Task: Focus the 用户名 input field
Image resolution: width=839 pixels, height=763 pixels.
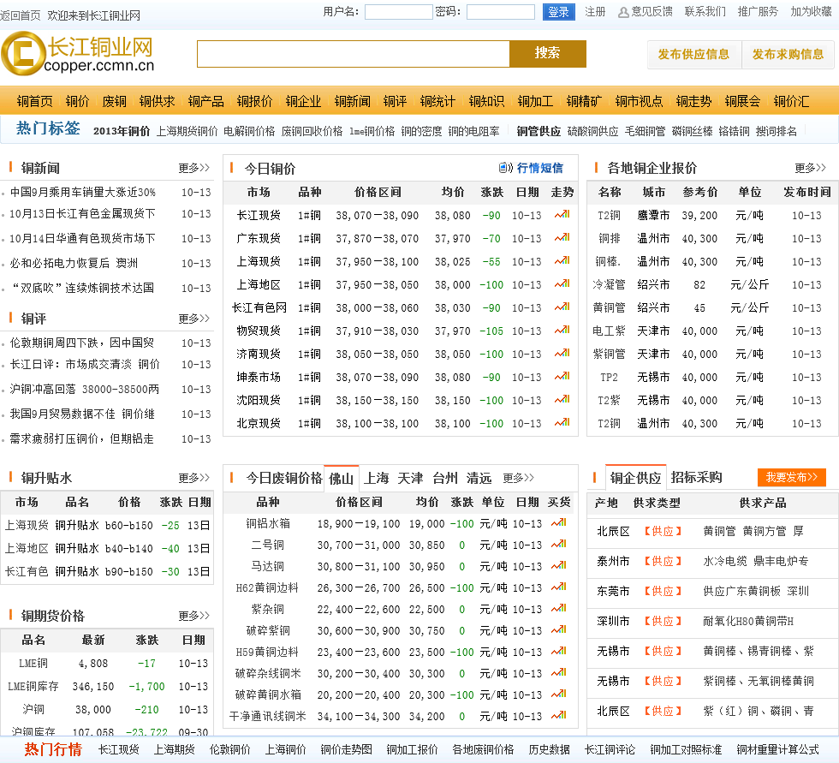Action: [x=399, y=12]
